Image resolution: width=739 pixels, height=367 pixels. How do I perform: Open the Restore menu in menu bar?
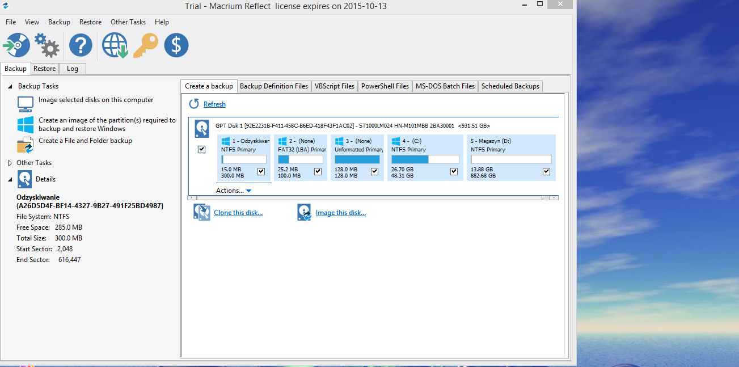90,22
